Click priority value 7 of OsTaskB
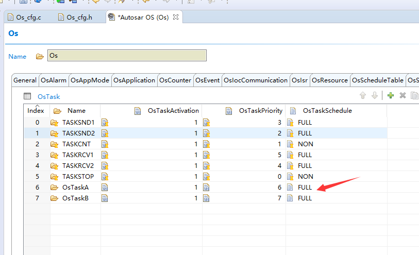Image resolution: width=419 pixels, height=255 pixels. point(279,198)
